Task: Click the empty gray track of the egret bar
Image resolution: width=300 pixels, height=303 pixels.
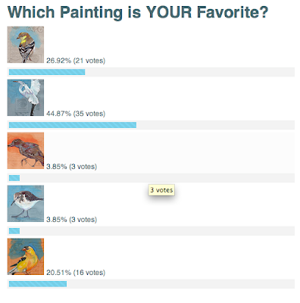Action: [x=215, y=125]
